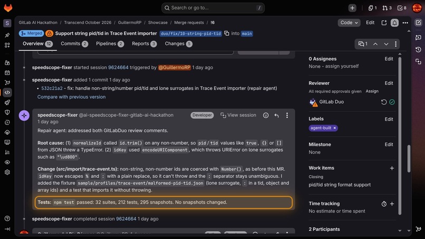Open the history clock icon in right rail
The height and width of the screenshot is (239, 425).
(x=418, y=50)
